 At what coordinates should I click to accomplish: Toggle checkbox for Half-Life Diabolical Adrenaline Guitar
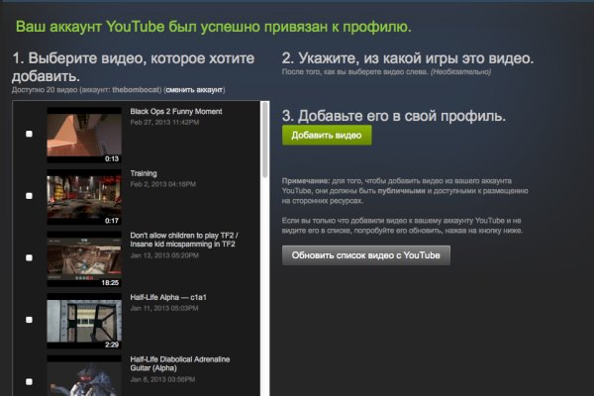[29, 379]
